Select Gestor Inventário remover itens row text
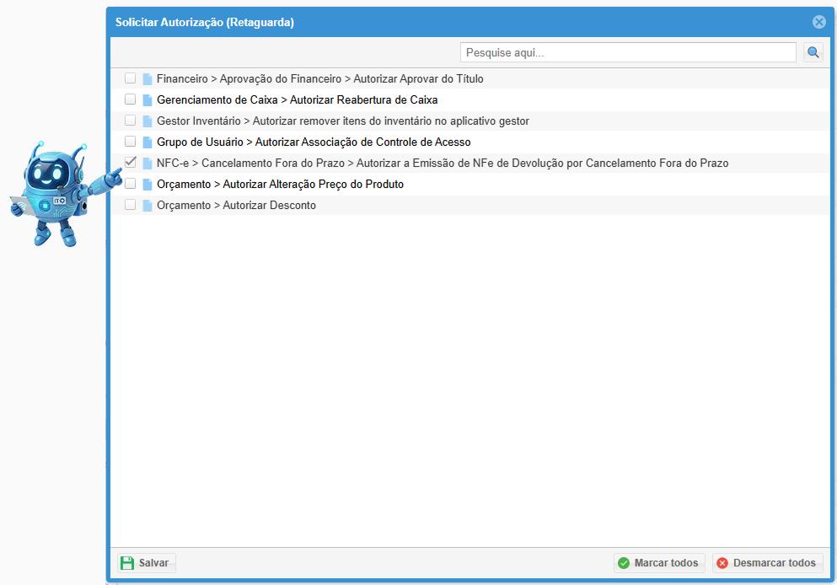This screenshot has height=585, width=837. coord(342,121)
